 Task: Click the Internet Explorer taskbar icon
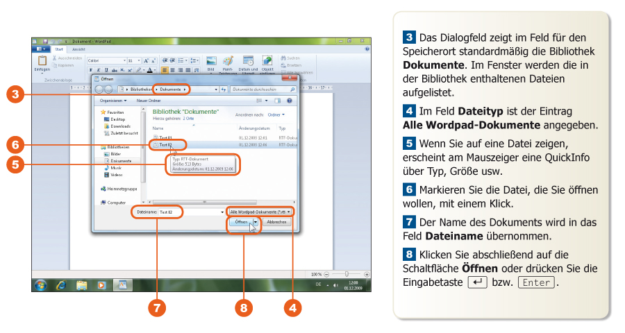[62, 284]
